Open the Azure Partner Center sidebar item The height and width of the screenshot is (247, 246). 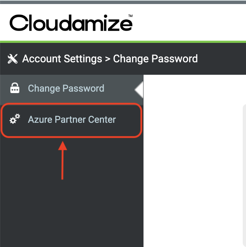click(72, 119)
